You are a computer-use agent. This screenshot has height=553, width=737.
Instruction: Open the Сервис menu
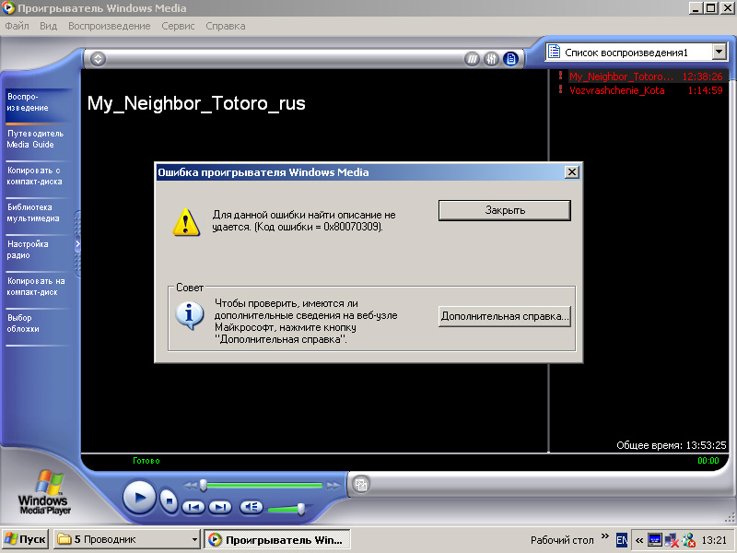coord(178,26)
